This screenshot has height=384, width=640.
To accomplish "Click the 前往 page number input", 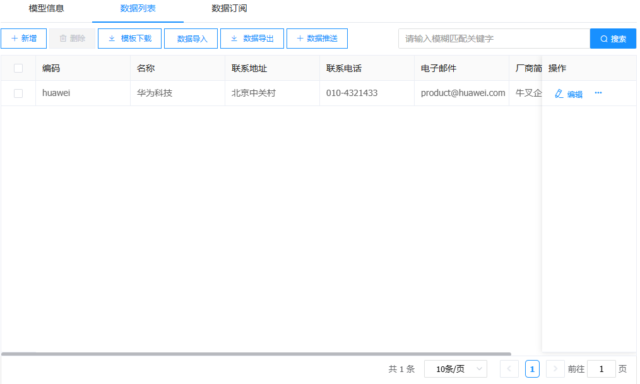I will point(601,369).
